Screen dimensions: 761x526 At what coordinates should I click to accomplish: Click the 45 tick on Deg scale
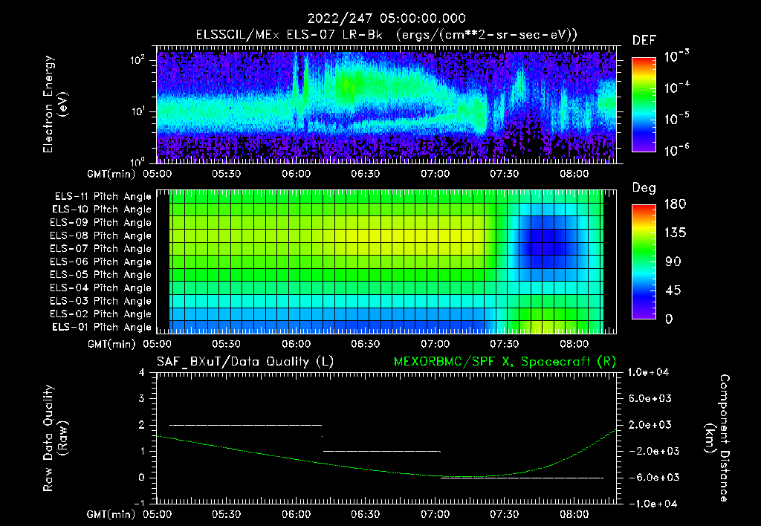pos(673,290)
